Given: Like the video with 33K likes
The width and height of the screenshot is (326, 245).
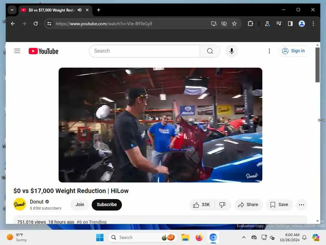Looking at the screenshot, I should click(x=202, y=205).
